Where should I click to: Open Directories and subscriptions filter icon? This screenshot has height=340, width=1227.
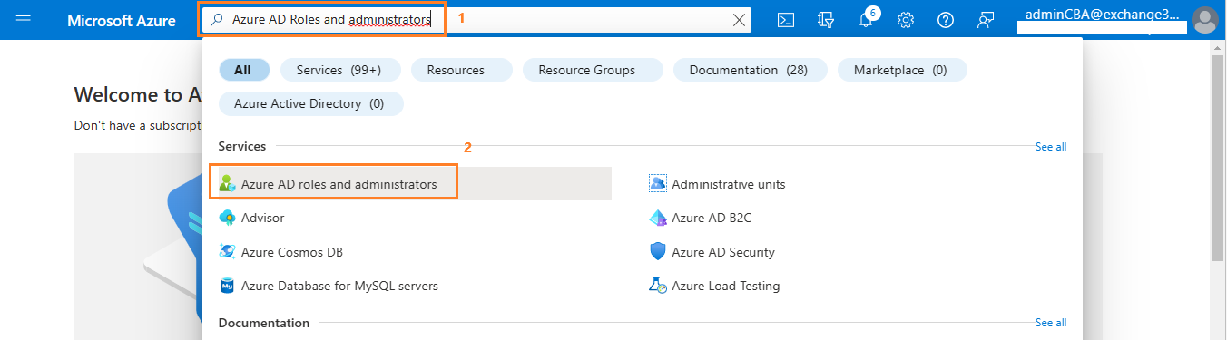point(825,20)
